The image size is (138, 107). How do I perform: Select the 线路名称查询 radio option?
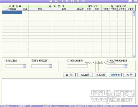pos(68,61)
